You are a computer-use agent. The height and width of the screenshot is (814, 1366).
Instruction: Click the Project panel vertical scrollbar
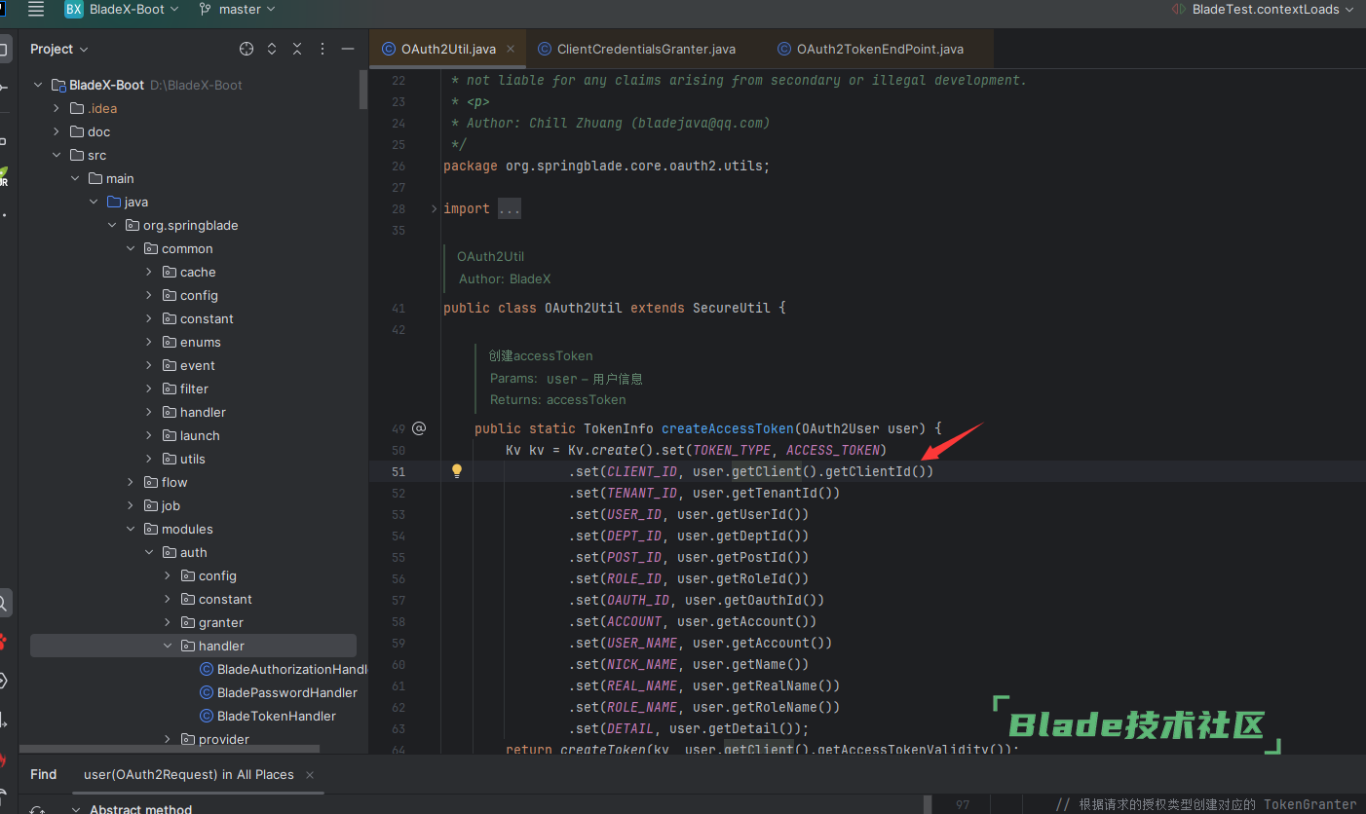pyautogui.click(x=364, y=90)
